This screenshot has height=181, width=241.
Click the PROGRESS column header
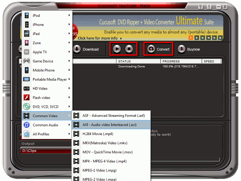coord(181,61)
